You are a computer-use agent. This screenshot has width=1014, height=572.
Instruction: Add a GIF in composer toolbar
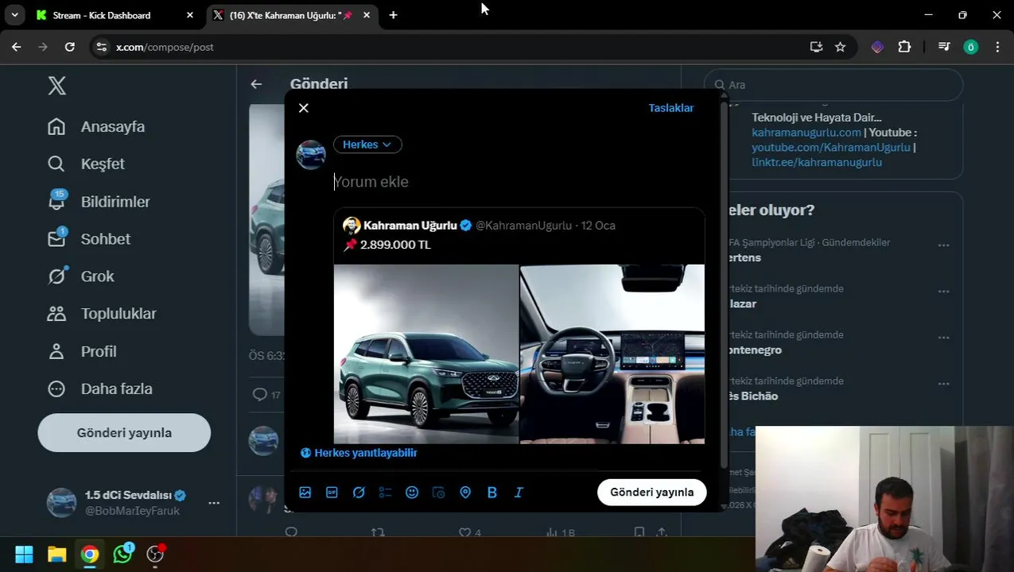(x=332, y=493)
